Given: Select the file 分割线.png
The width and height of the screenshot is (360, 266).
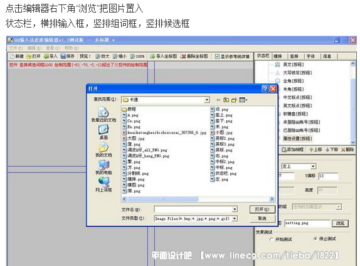Looking at the screenshot, I should [x=135, y=173].
